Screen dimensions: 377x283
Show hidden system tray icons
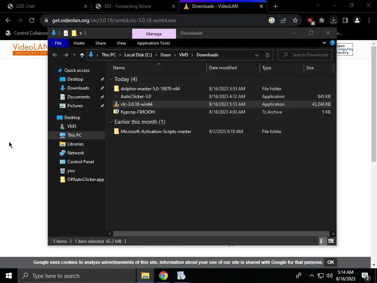(311, 276)
